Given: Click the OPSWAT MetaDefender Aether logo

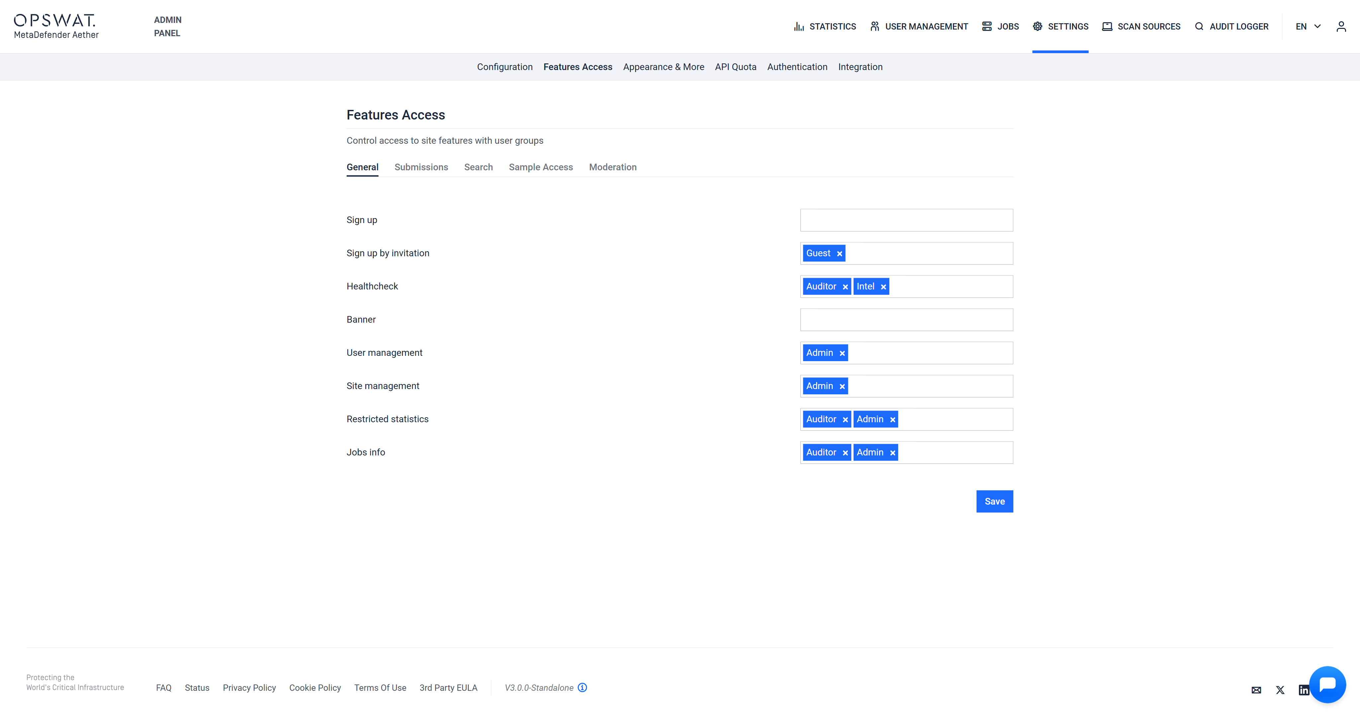Looking at the screenshot, I should point(56,27).
